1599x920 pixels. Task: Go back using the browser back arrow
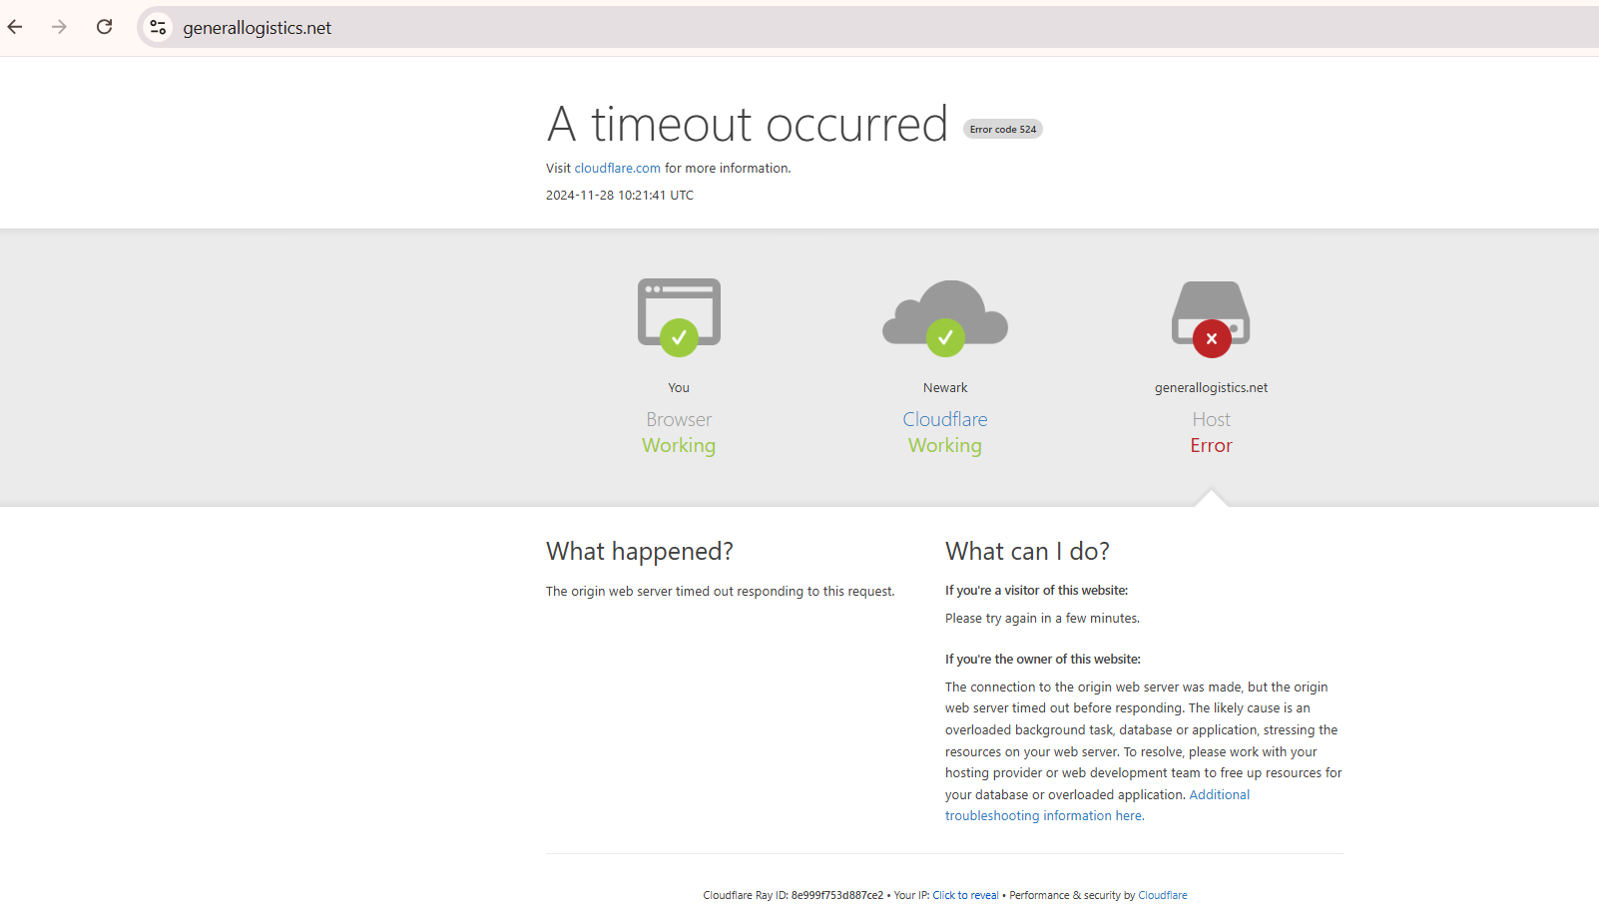click(x=15, y=27)
